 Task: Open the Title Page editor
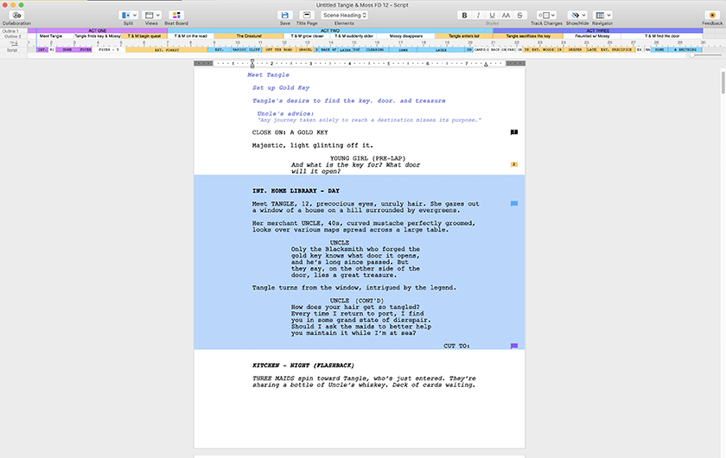coord(307,16)
